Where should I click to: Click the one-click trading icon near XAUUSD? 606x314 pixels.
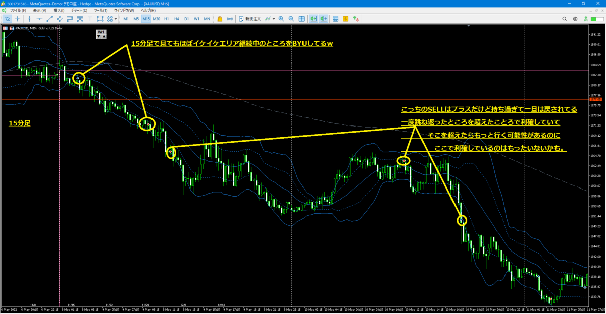[12, 28]
